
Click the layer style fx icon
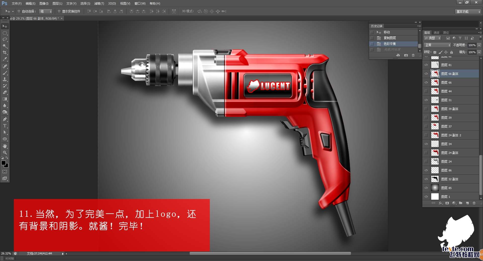tap(440, 203)
